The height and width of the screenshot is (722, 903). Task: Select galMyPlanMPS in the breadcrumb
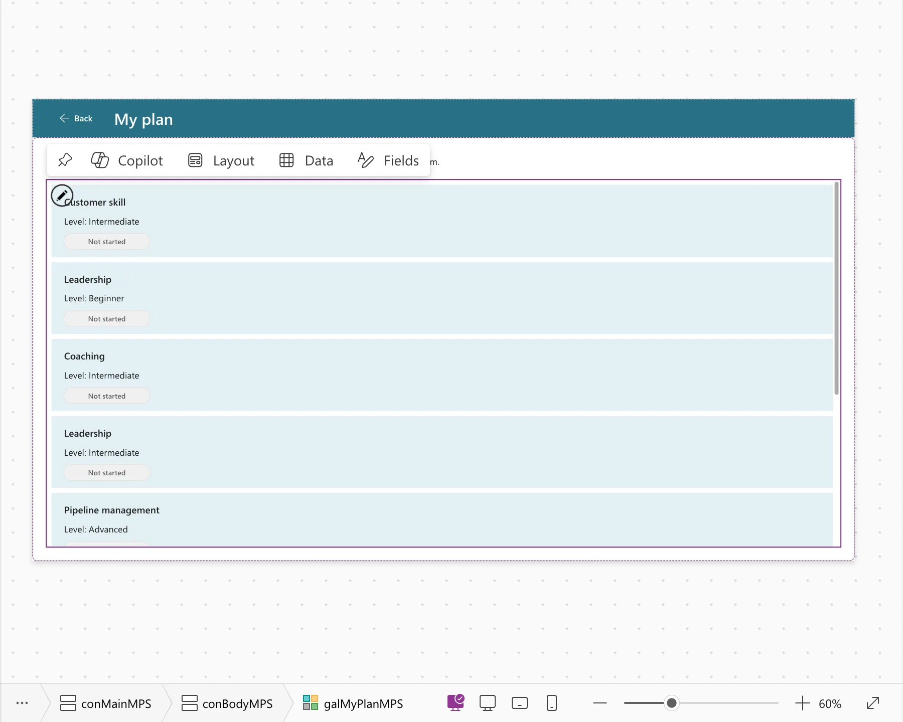pyautogui.click(x=353, y=703)
